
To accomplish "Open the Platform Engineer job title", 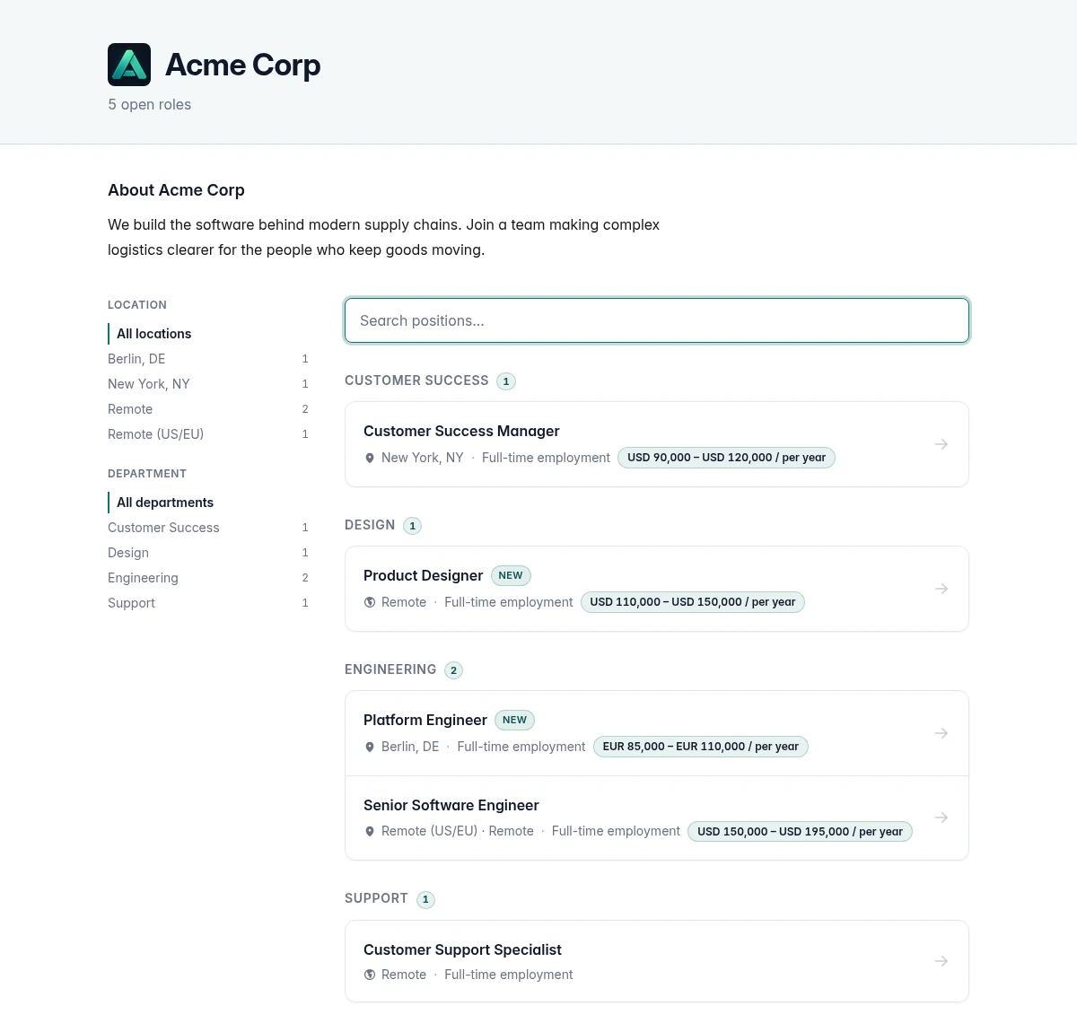I will coord(425,720).
